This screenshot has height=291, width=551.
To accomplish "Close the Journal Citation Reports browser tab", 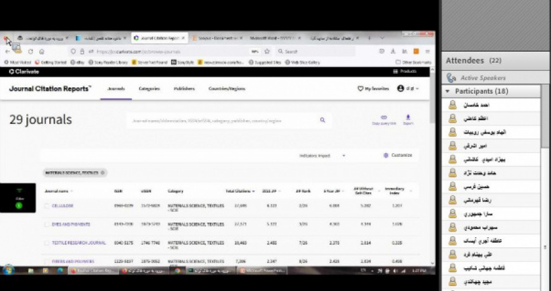I will pyautogui.click(x=183, y=38).
